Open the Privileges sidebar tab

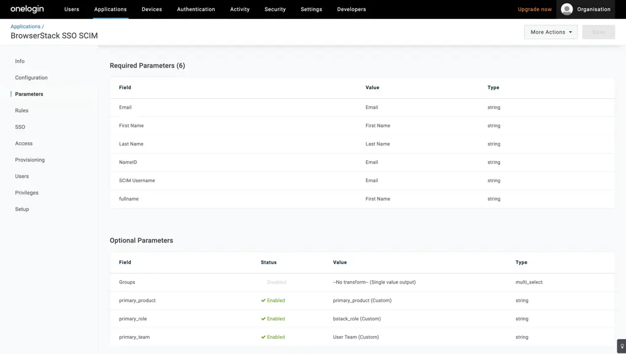[27, 193]
